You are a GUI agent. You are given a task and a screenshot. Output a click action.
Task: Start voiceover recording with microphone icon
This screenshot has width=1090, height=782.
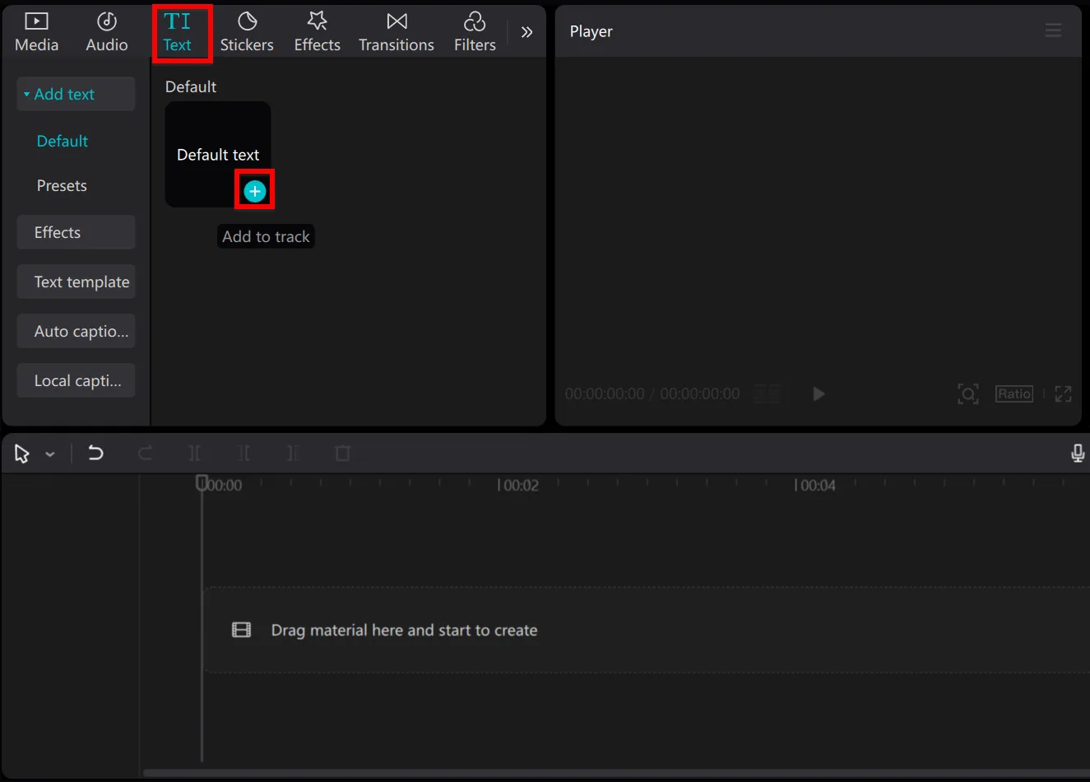tap(1078, 453)
